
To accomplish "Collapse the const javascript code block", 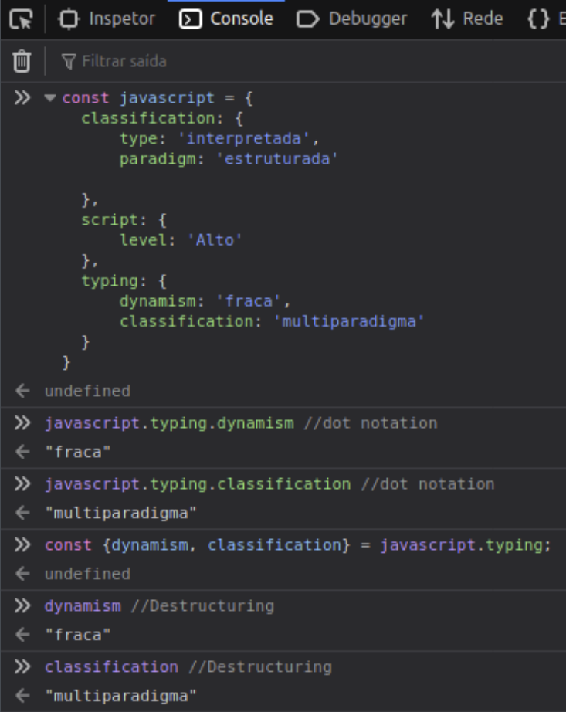I will click(50, 98).
